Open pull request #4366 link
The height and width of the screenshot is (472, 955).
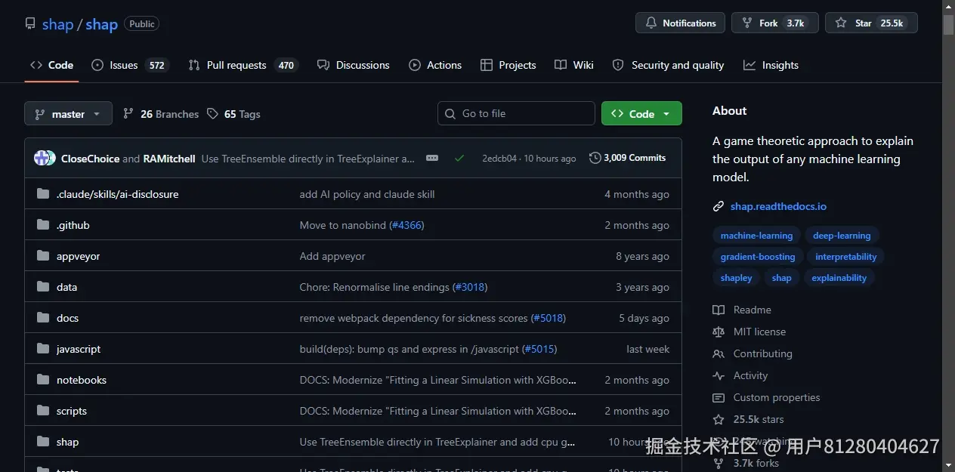(406, 225)
